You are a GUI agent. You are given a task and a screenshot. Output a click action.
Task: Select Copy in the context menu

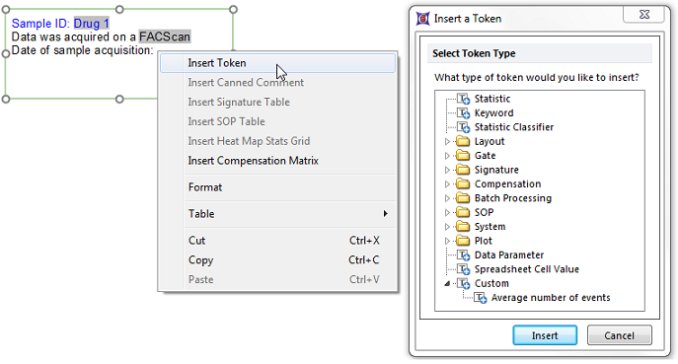[x=277, y=260]
